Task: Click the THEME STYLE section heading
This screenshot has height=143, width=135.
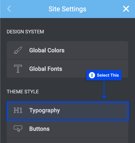Action: point(23,92)
